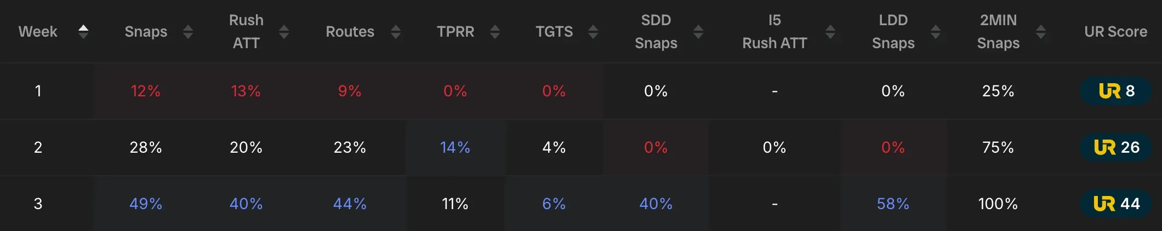1162x231 pixels.
Task: Click the 49% Snaps cell
Action: [x=146, y=204]
